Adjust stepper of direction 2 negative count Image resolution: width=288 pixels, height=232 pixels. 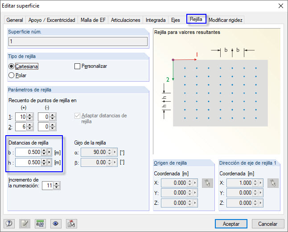(53, 126)
